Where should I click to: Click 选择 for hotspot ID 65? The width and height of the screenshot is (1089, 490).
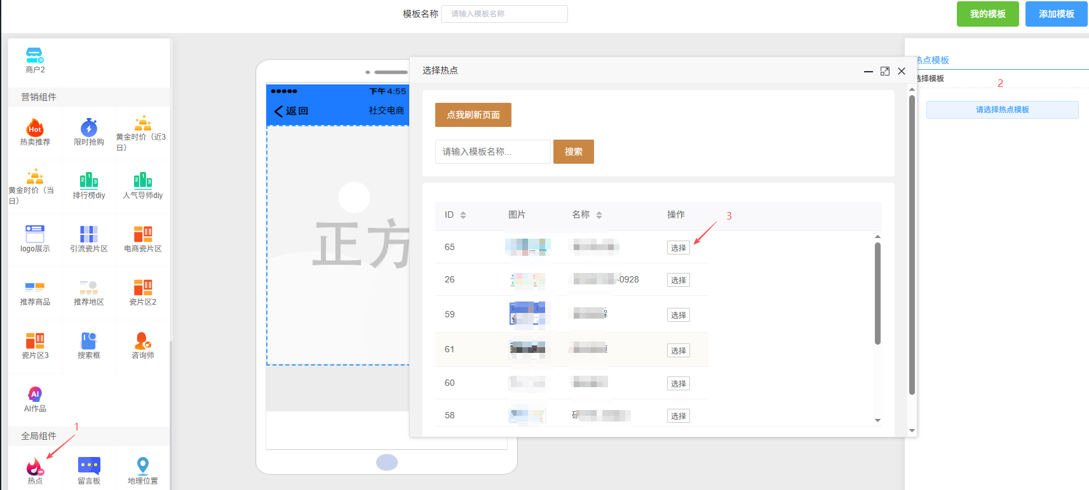pos(678,248)
